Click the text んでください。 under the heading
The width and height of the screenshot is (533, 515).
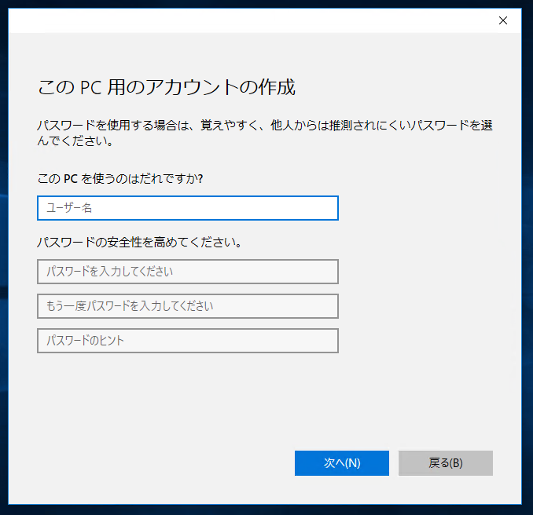[76, 142]
